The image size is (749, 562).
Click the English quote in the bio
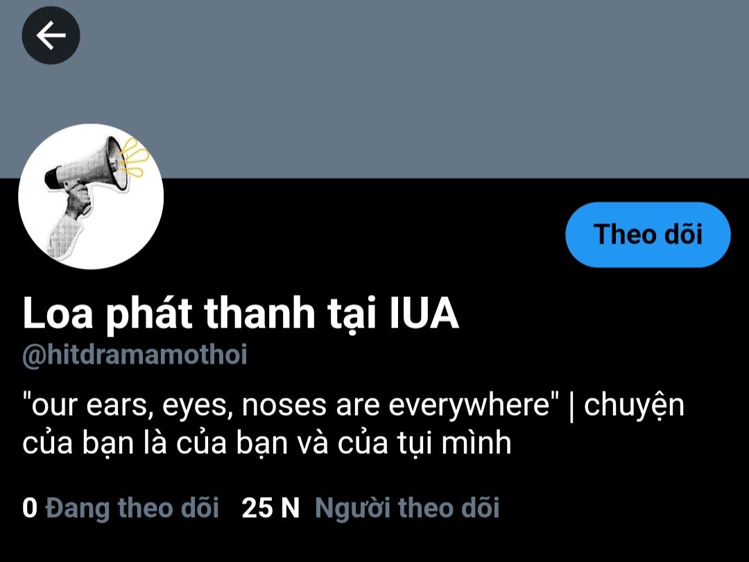click(291, 405)
